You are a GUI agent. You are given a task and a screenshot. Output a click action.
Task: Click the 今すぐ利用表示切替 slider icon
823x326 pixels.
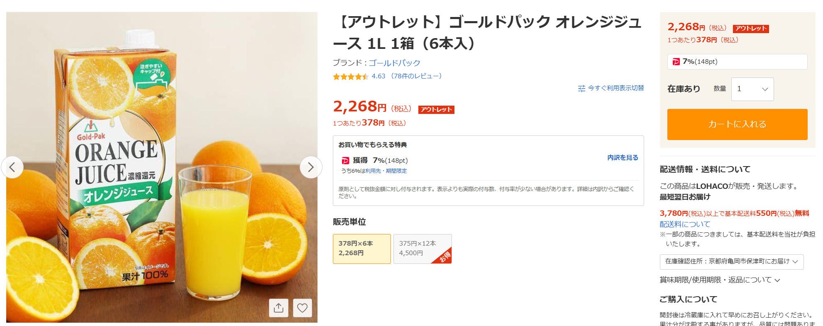click(581, 88)
